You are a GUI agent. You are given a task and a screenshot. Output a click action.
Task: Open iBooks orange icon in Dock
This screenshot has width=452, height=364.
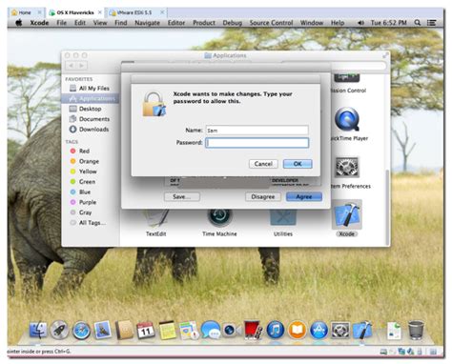(x=297, y=330)
